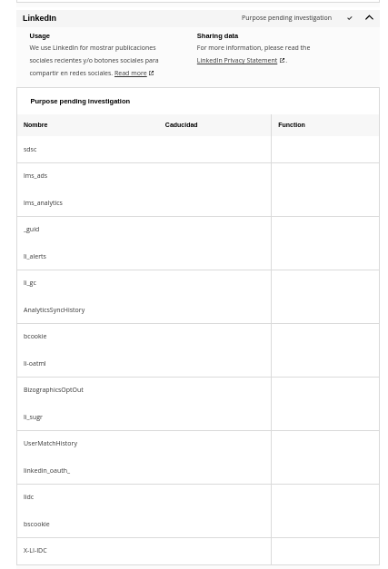The width and height of the screenshot is (388, 569).
Task: Click the _guid cookie entry
Action: click(x=31, y=230)
